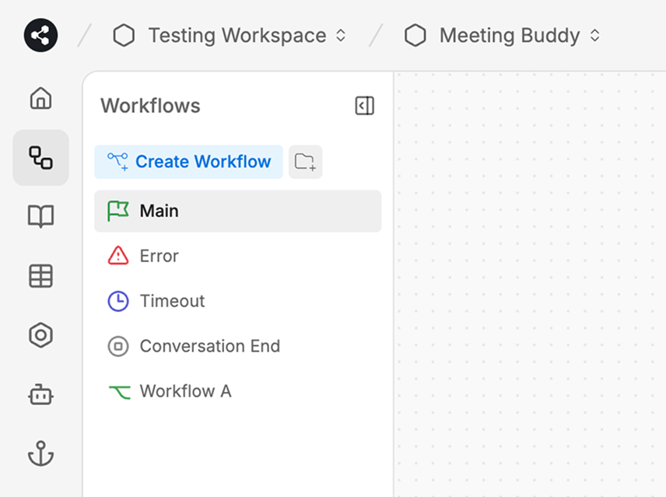Click the share logo icon at top left

(40, 35)
